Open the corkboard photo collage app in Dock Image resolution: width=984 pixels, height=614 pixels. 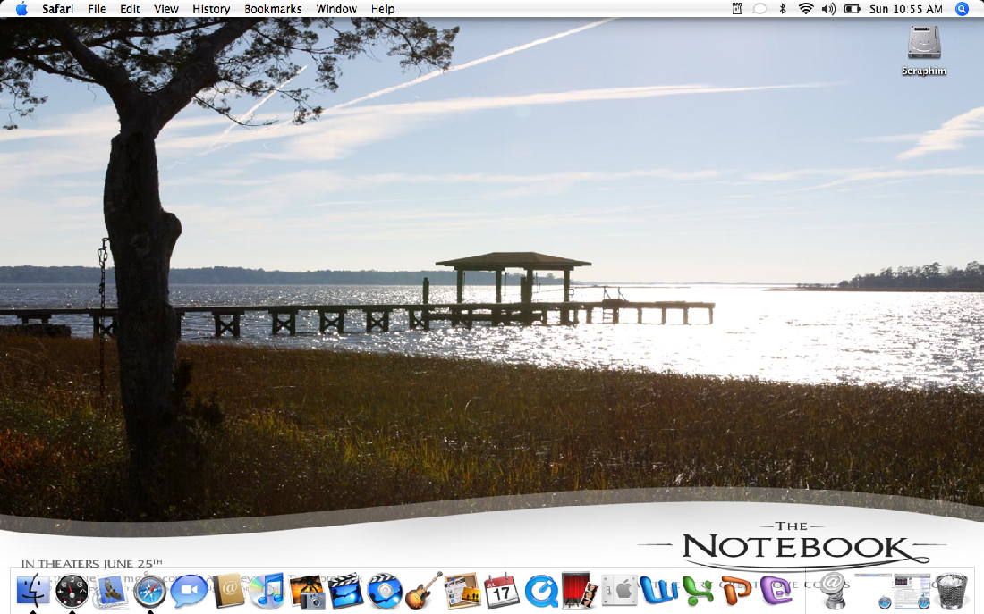[x=462, y=591]
